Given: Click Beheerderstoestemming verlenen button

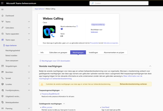Looking at the screenshot, I should pyautogui.click(x=133, y=84).
